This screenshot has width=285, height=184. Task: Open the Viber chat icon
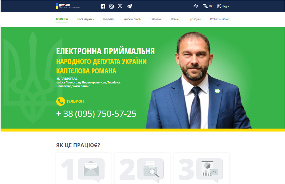click(120, 6)
